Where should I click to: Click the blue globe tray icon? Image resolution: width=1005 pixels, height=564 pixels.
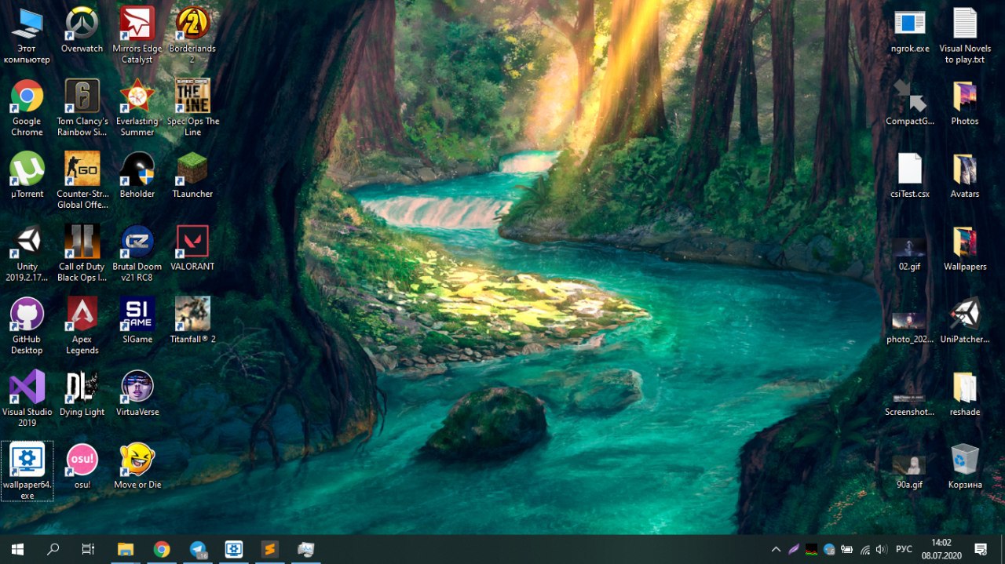click(x=829, y=549)
